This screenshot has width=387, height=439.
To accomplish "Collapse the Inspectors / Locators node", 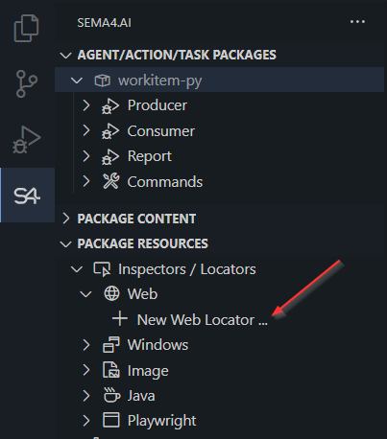I will pyautogui.click(x=77, y=269).
